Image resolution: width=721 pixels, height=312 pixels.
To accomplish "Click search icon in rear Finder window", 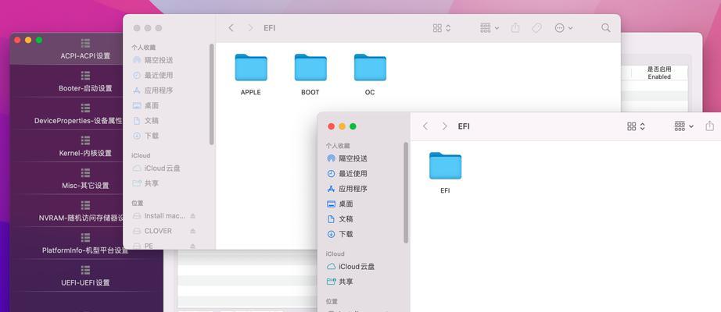I will pyautogui.click(x=605, y=28).
